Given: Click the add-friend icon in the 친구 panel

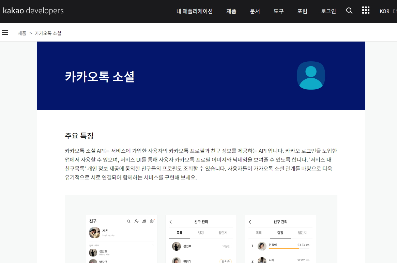Looking at the screenshot, I should [x=136, y=221].
